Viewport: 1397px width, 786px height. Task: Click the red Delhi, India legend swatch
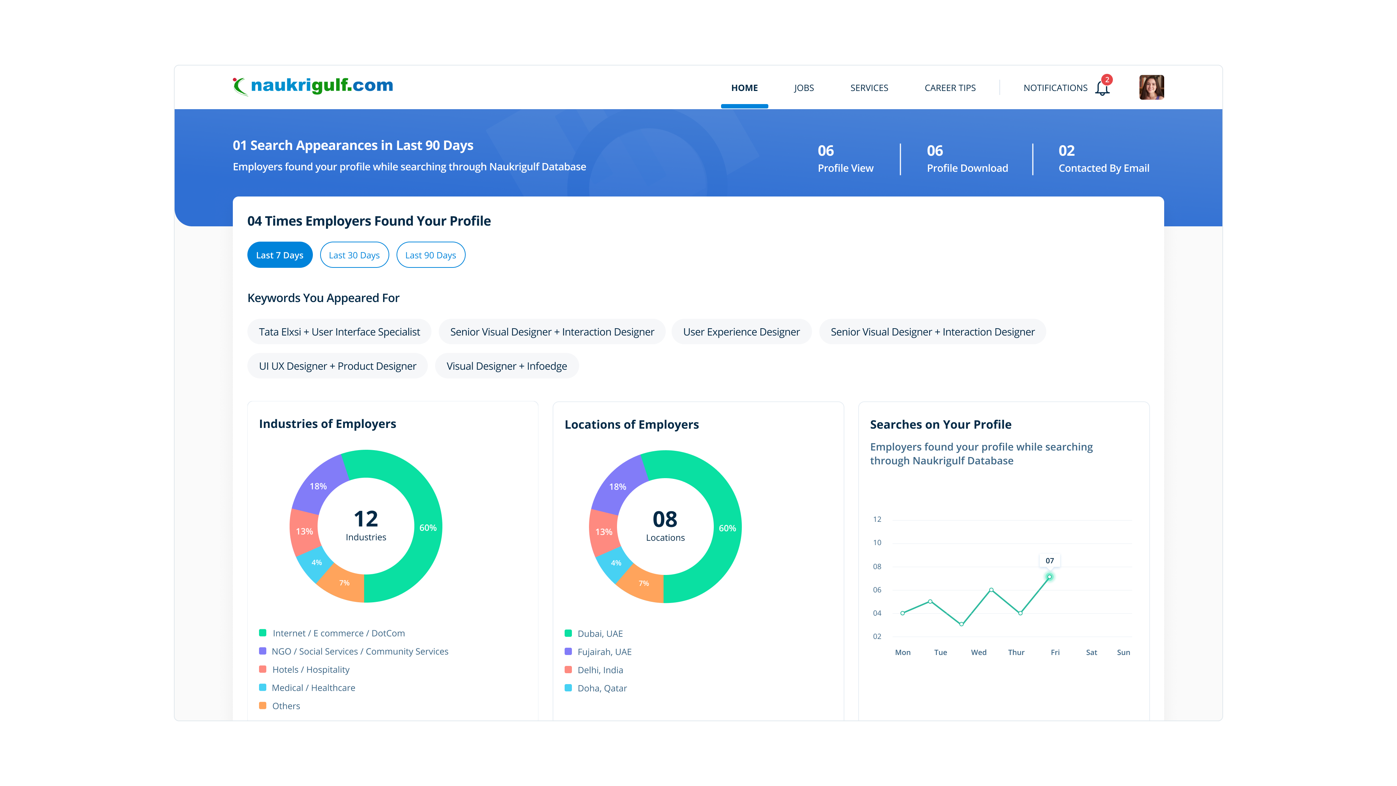point(568,670)
